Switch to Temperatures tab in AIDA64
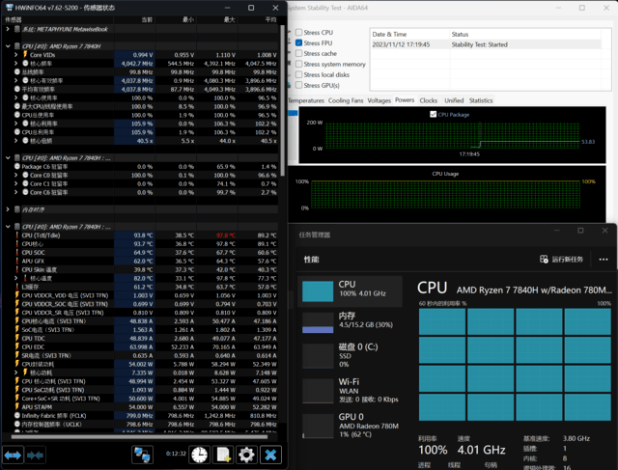 click(306, 100)
